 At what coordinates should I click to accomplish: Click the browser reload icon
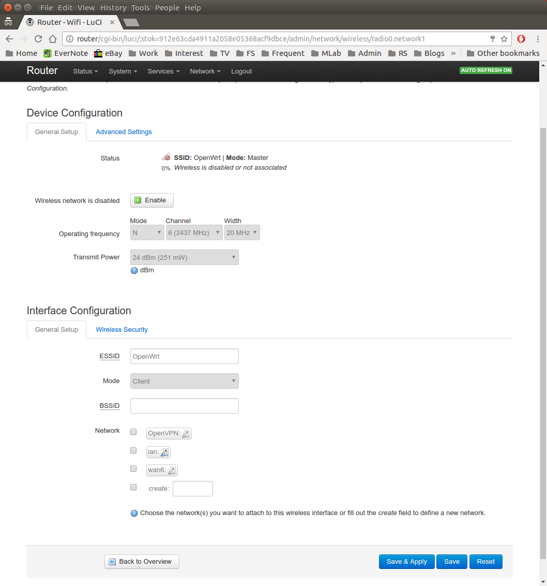[38, 39]
